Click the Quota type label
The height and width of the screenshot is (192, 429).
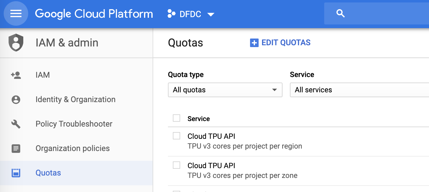click(x=186, y=75)
